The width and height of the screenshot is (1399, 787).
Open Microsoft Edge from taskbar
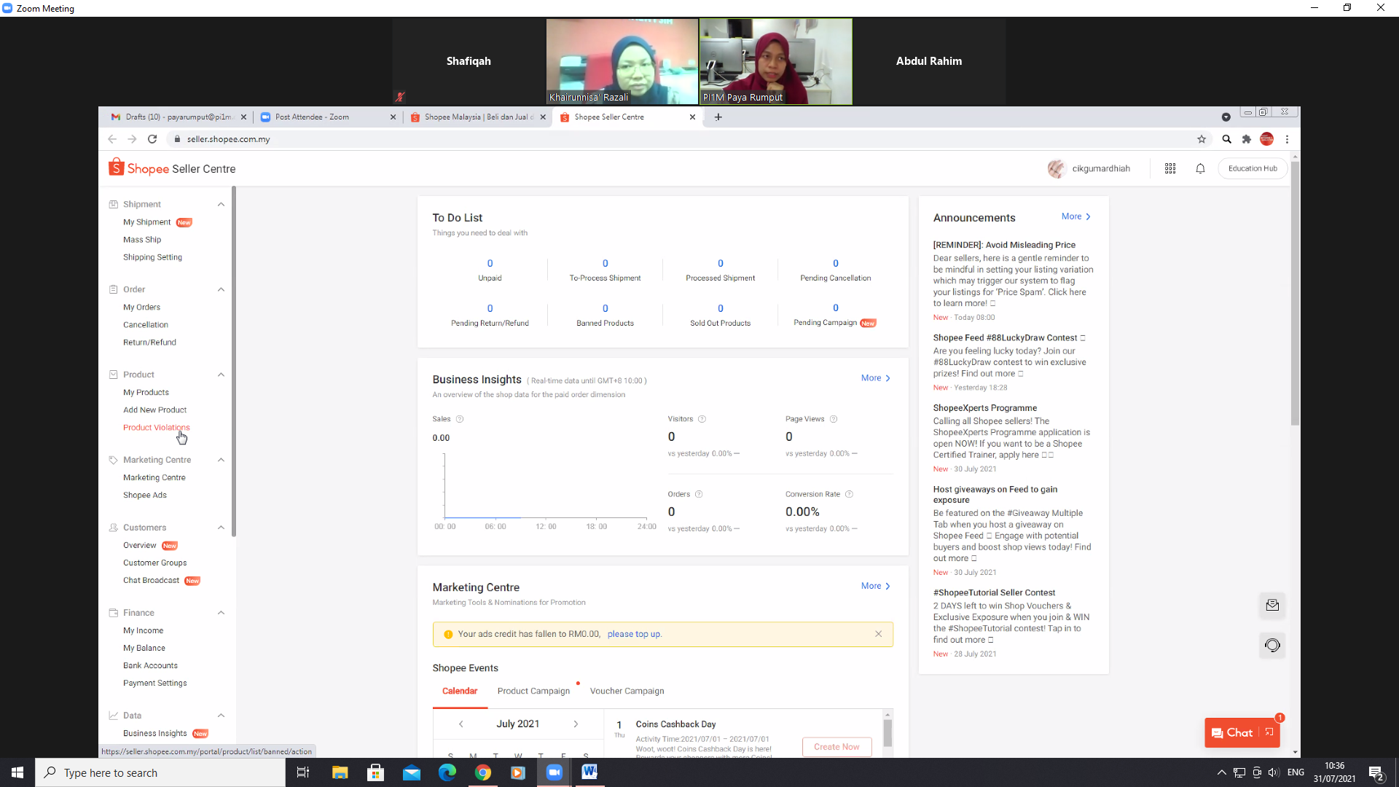[447, 772]
